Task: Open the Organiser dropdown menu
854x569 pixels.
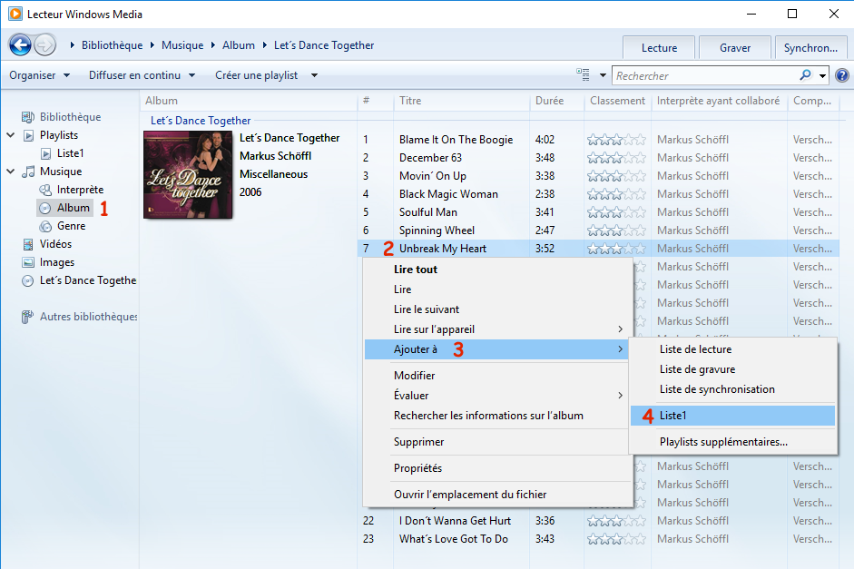Action: pos(40,75)
